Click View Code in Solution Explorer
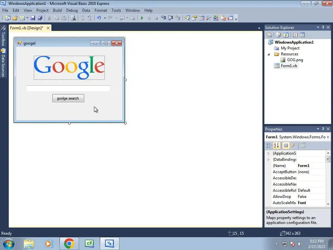The image size is (333, 250). point(295,35)
